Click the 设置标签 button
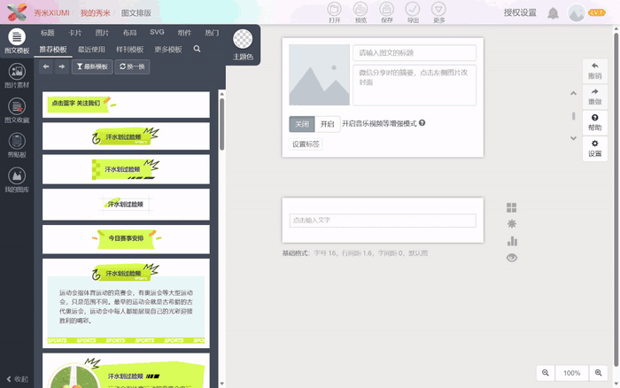The image size is (620, 388). [306, 144]
